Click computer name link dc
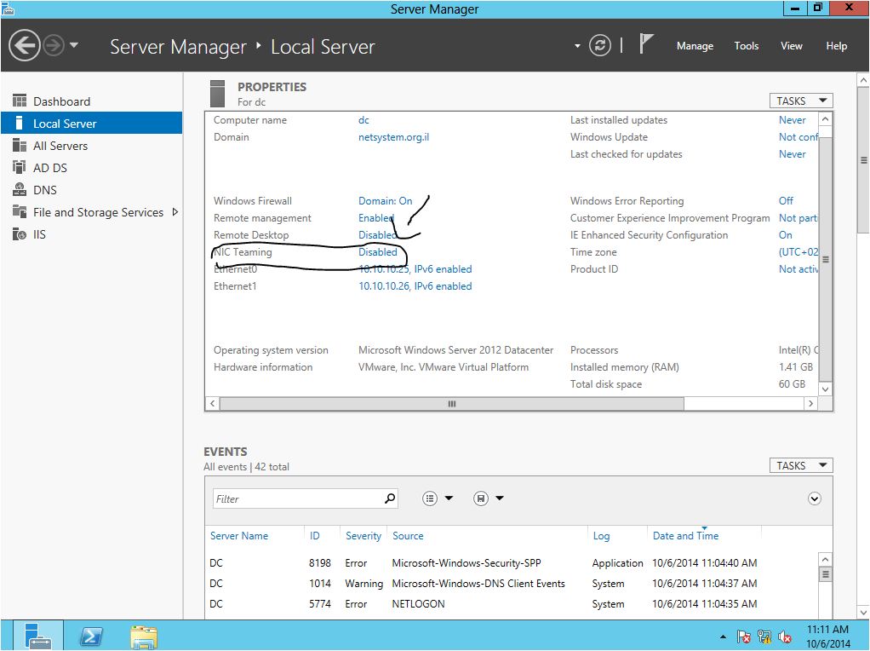The width and height of the screenshot is (870, 651). tap(363, 120)
